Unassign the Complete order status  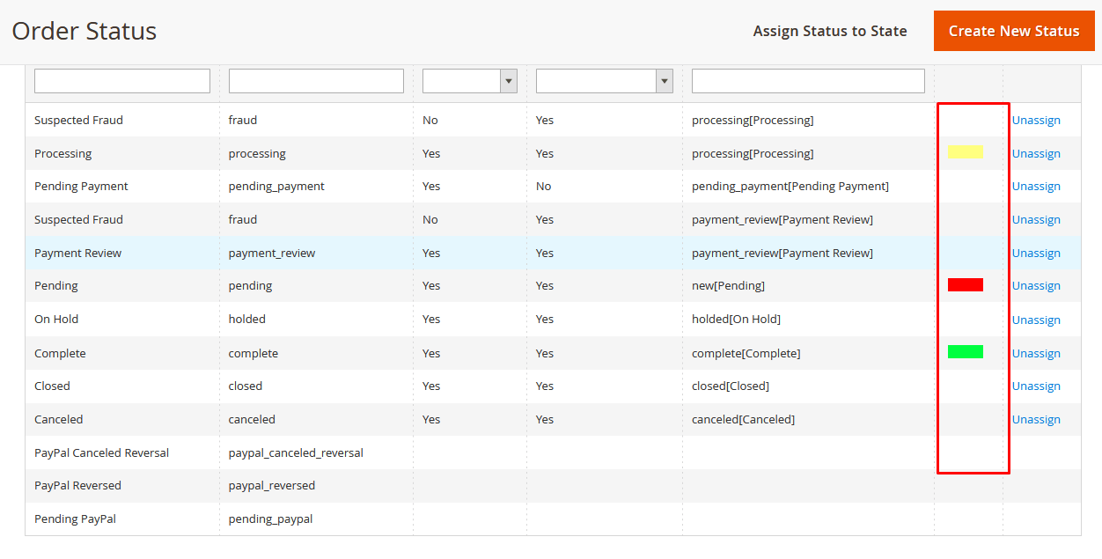pyautogui.click(x=1036, y=353)
